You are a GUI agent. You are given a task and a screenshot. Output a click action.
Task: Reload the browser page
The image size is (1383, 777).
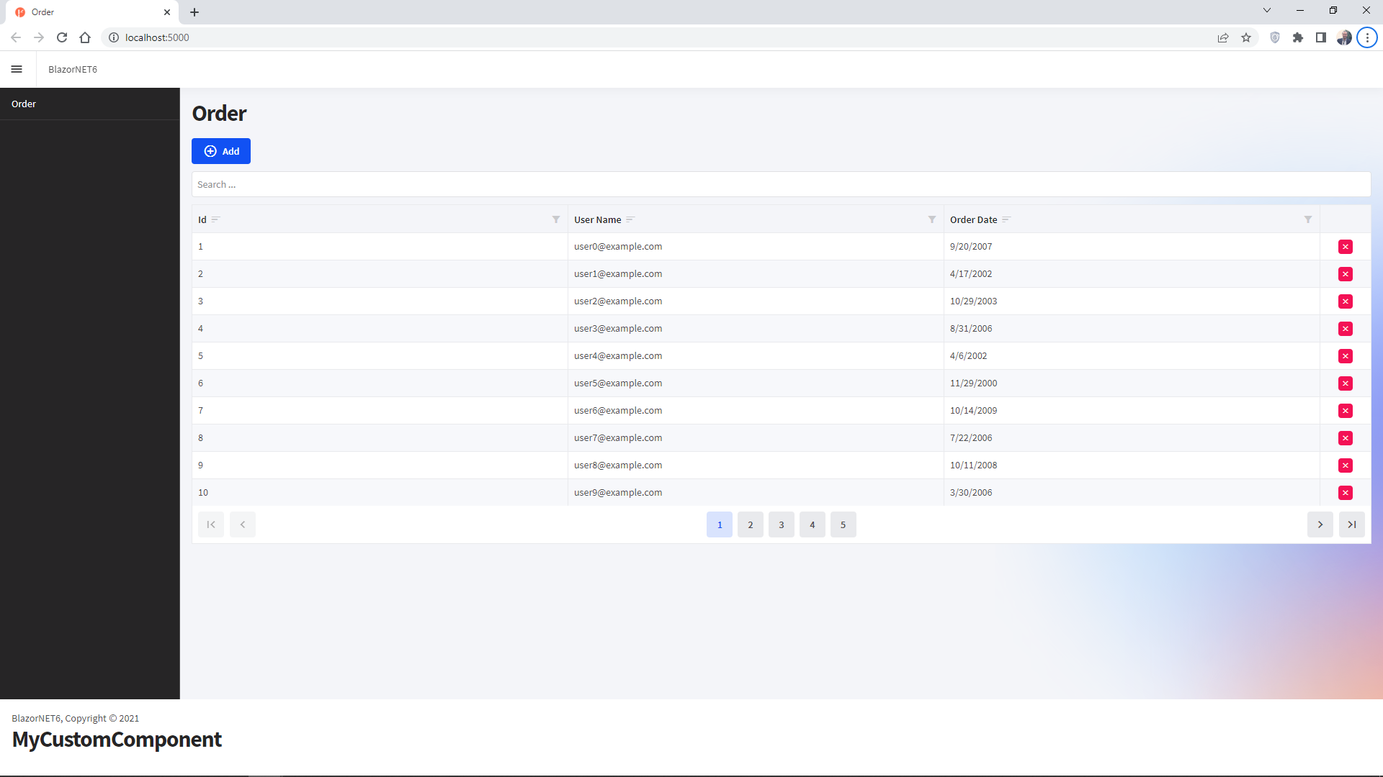point(62,37)
